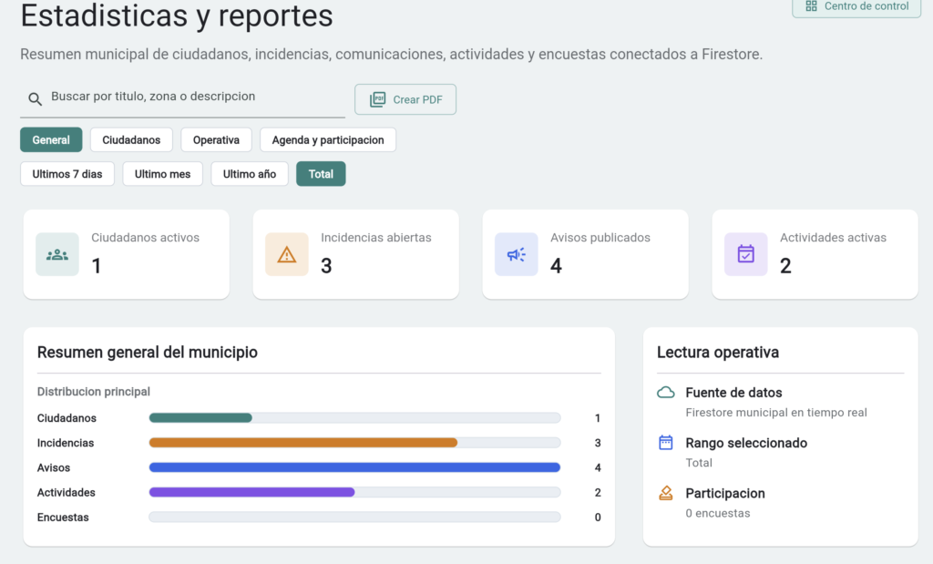Click the Ciudadanos activos people icon
Viewport: 933px width, 564px height.
(x=57, y=254)
